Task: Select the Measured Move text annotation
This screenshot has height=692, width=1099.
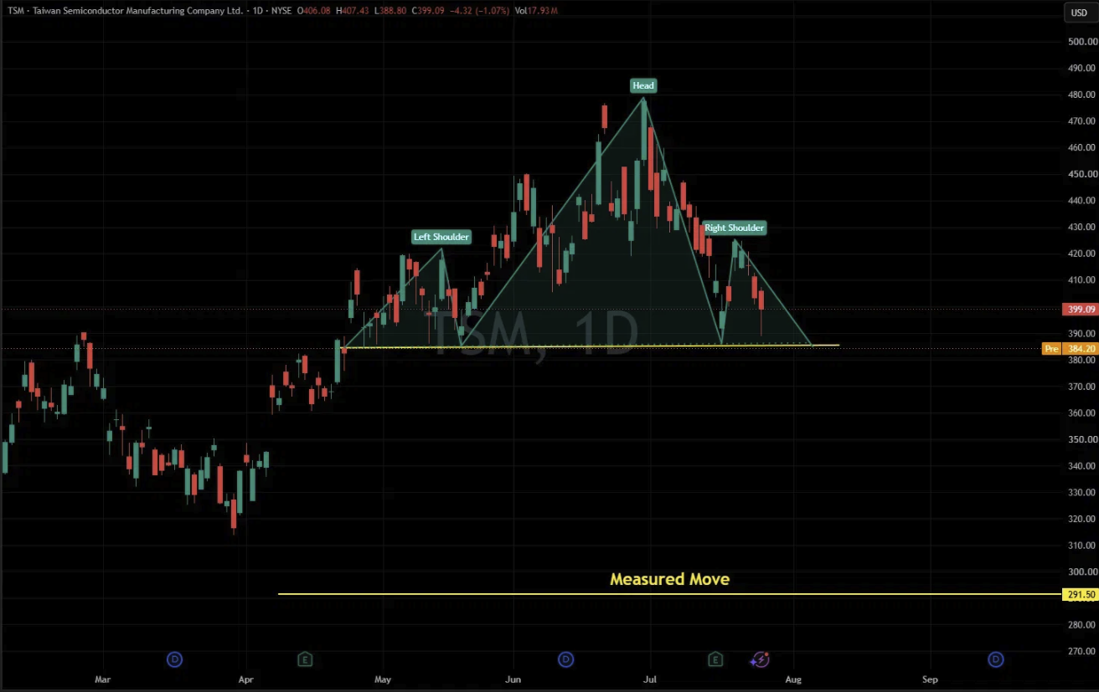Action: pos(669,579)
